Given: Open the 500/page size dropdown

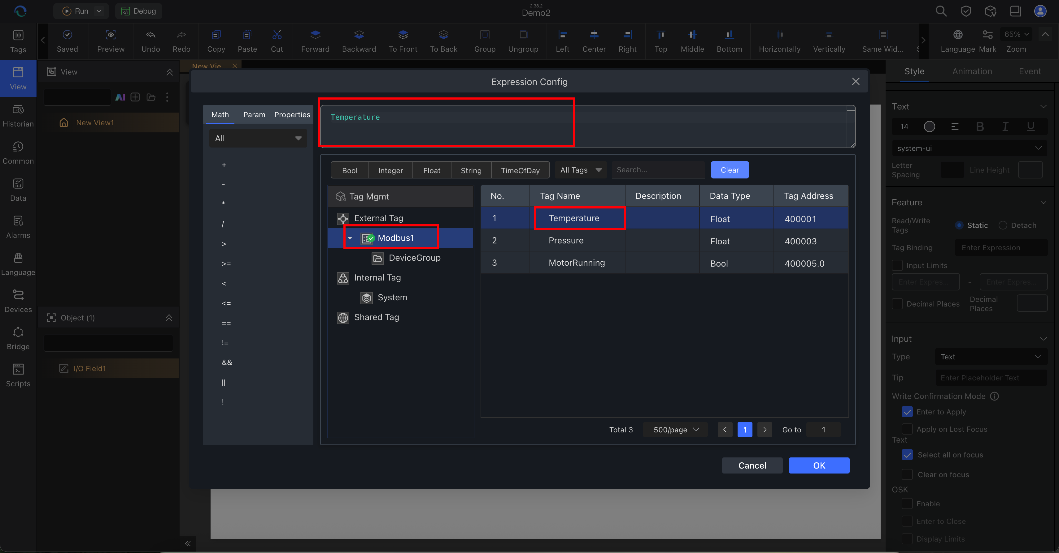Looking at the screenshot, I should [675, 429].
